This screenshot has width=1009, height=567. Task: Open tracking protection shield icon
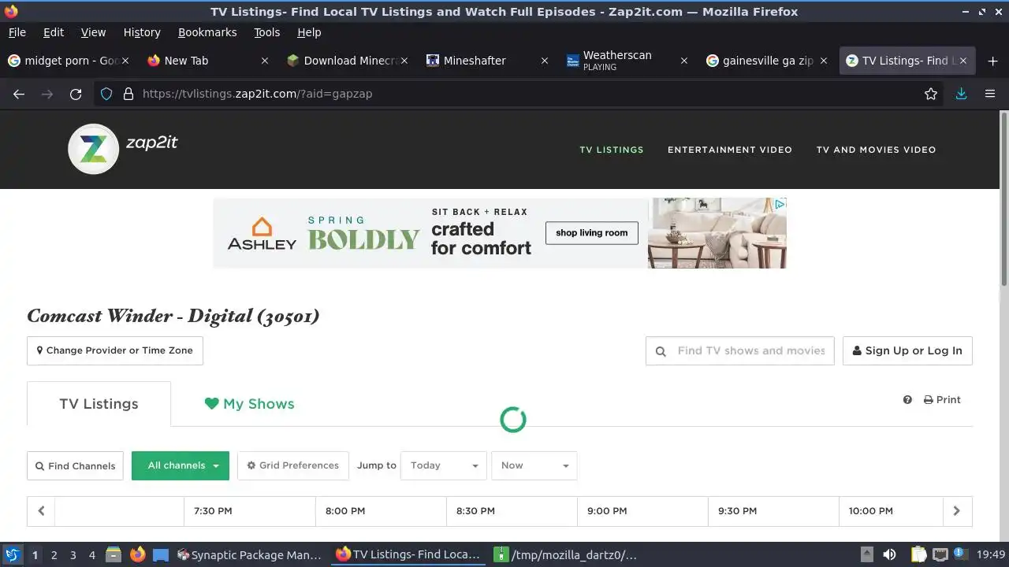tap(106, 94)
